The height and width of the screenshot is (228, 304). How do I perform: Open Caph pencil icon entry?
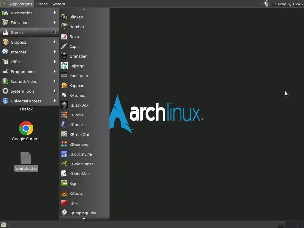click(64, 46)
